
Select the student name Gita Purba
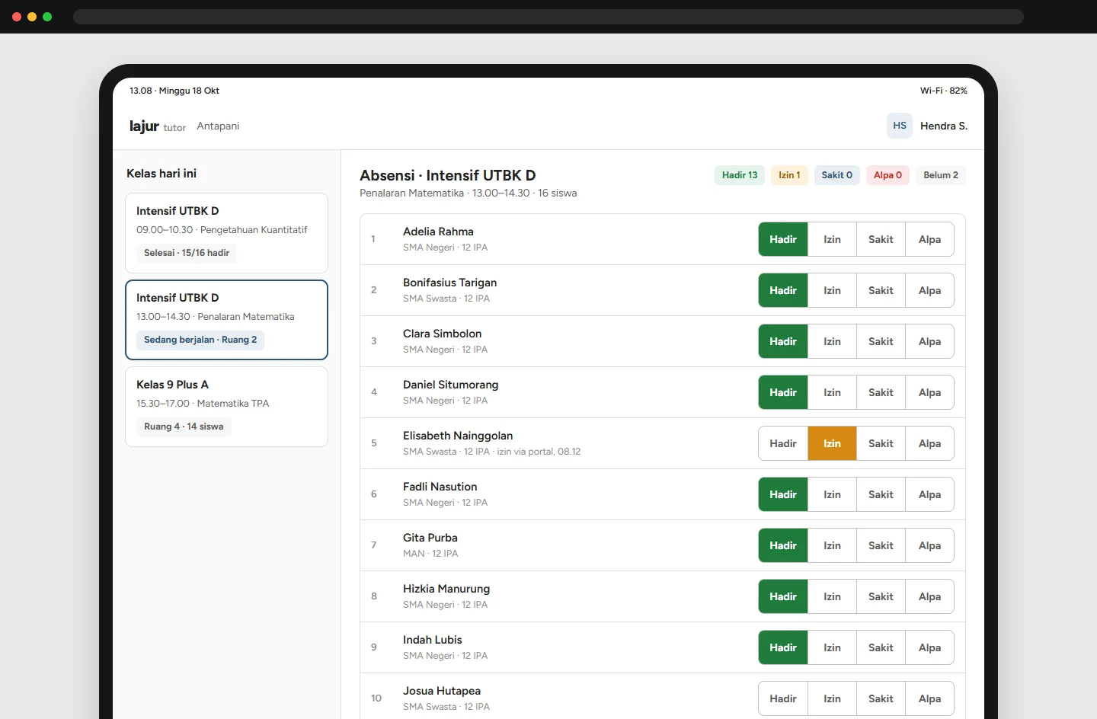(430, 538)
